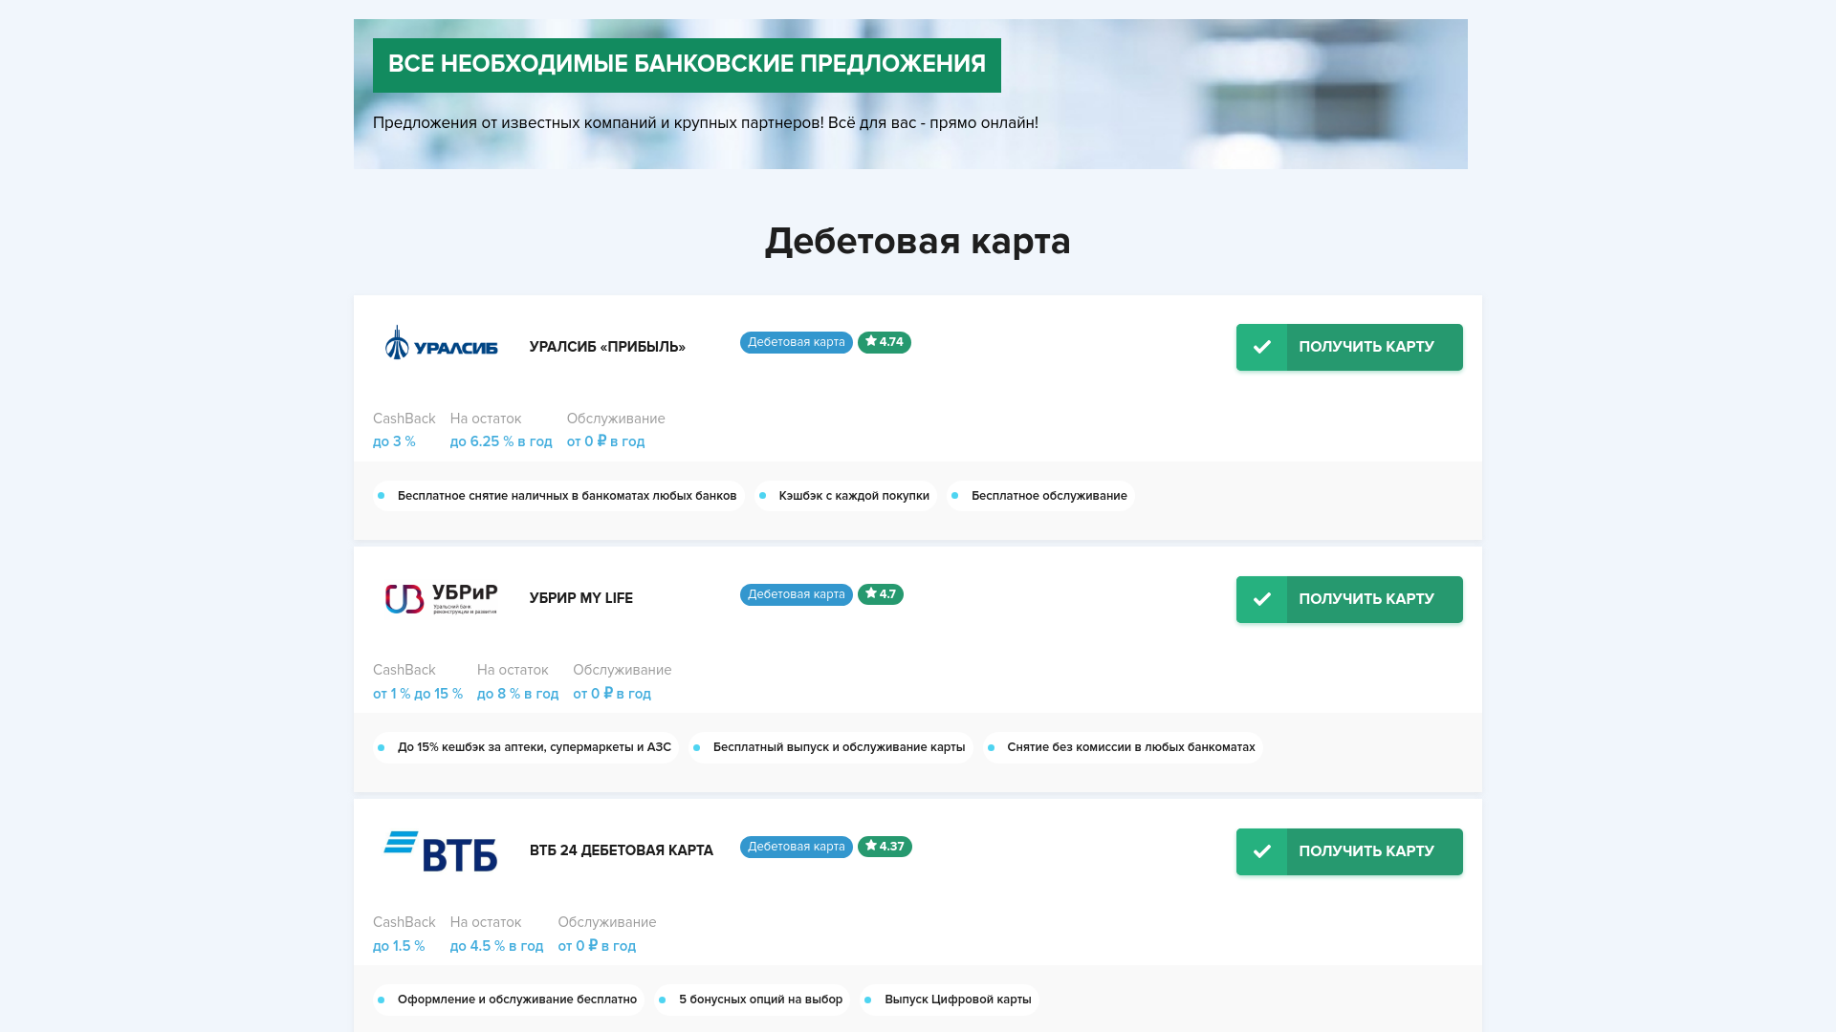Image resolution: width=1836 pixels, height=1032 pixels.
Task: Click Выпуск Цифровой карты feature
Action: click(x=950, y=1000)
